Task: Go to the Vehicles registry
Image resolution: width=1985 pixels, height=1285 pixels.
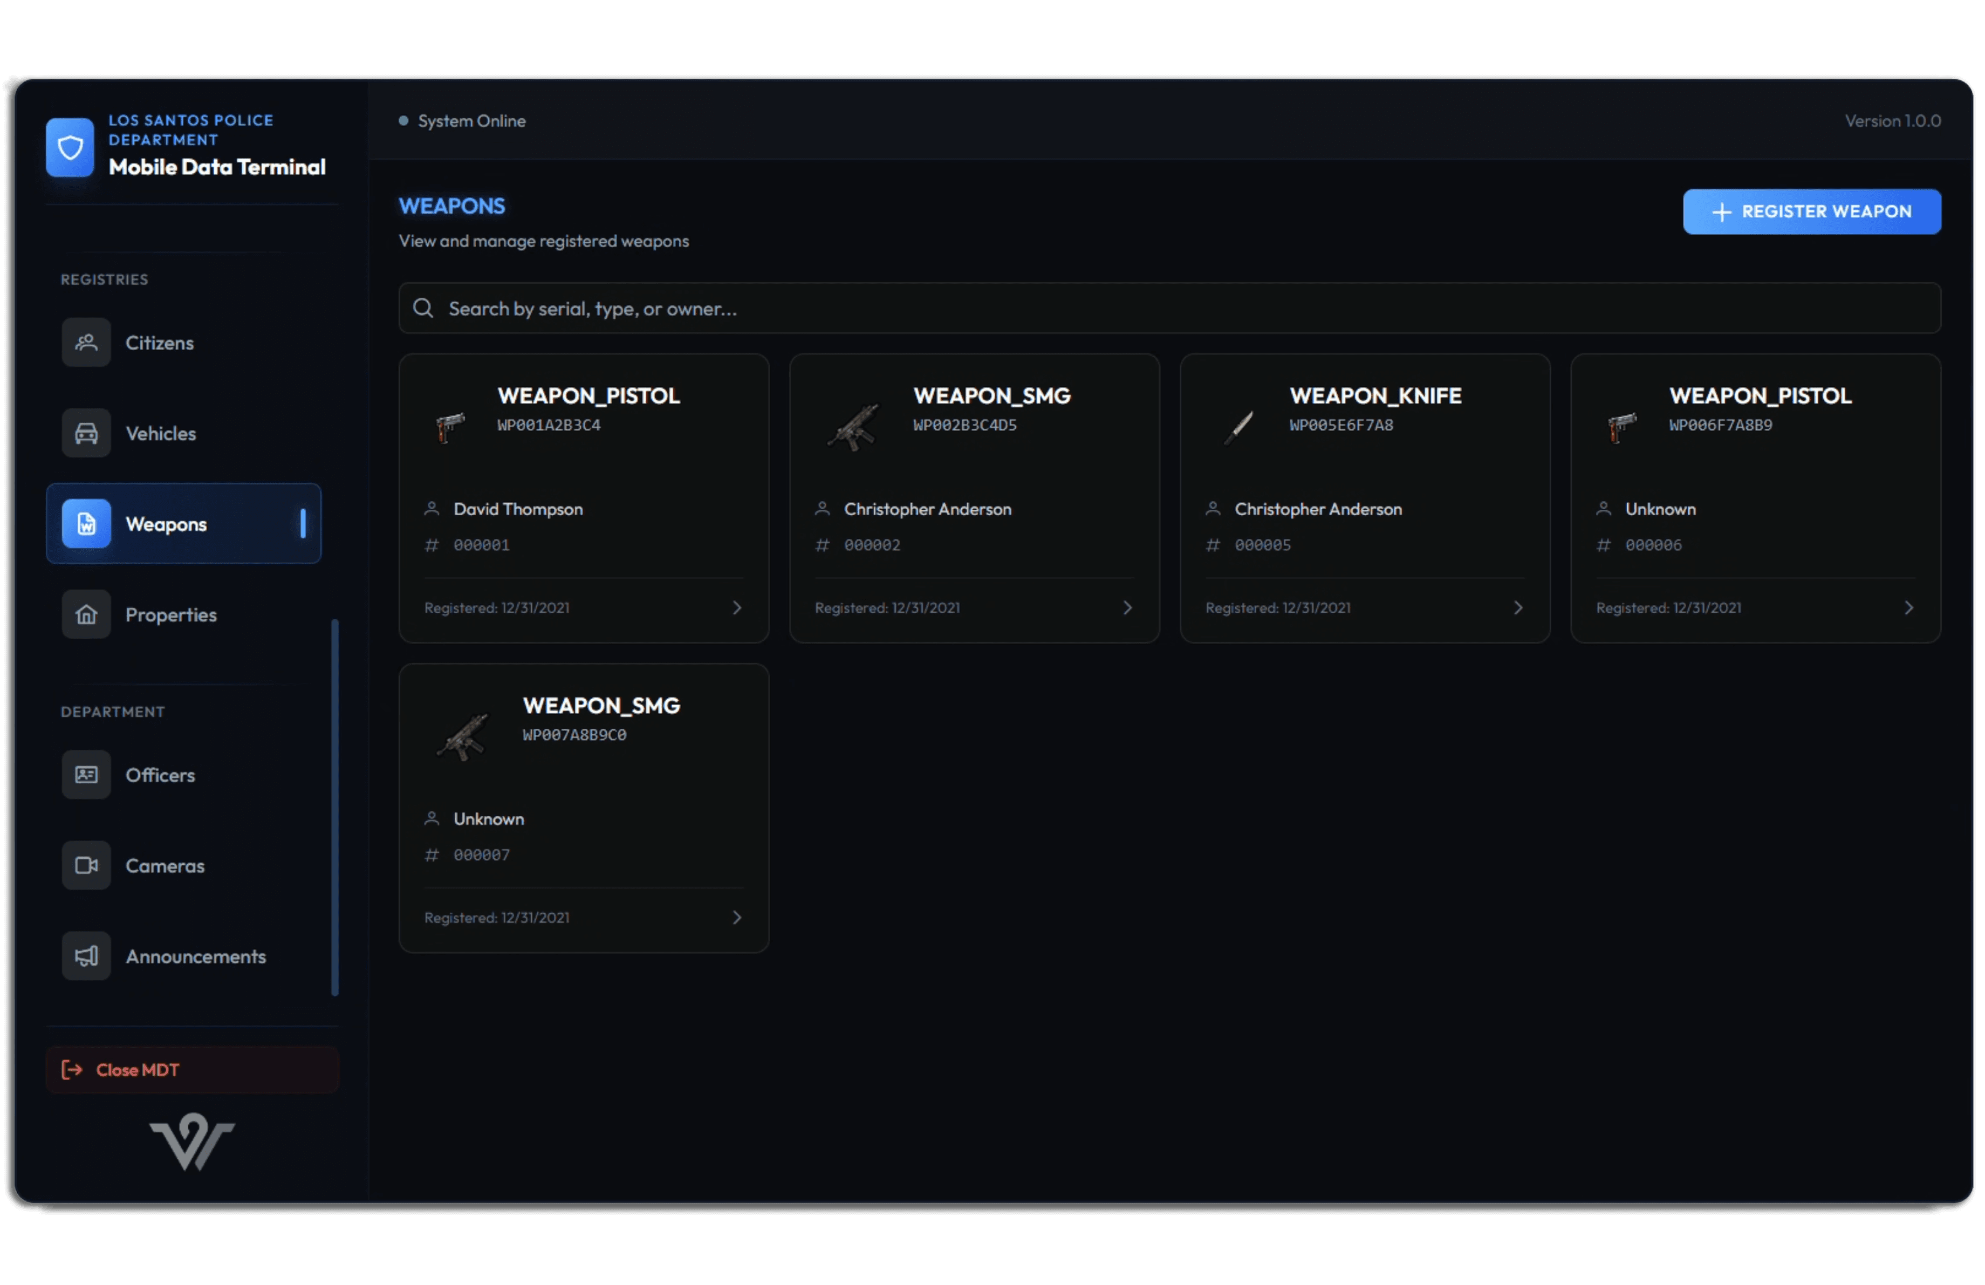Action: (183, 434)
